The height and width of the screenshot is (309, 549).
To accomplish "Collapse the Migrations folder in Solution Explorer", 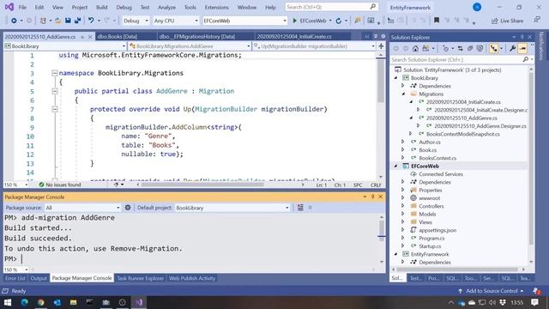I will (x=403, y=94).
